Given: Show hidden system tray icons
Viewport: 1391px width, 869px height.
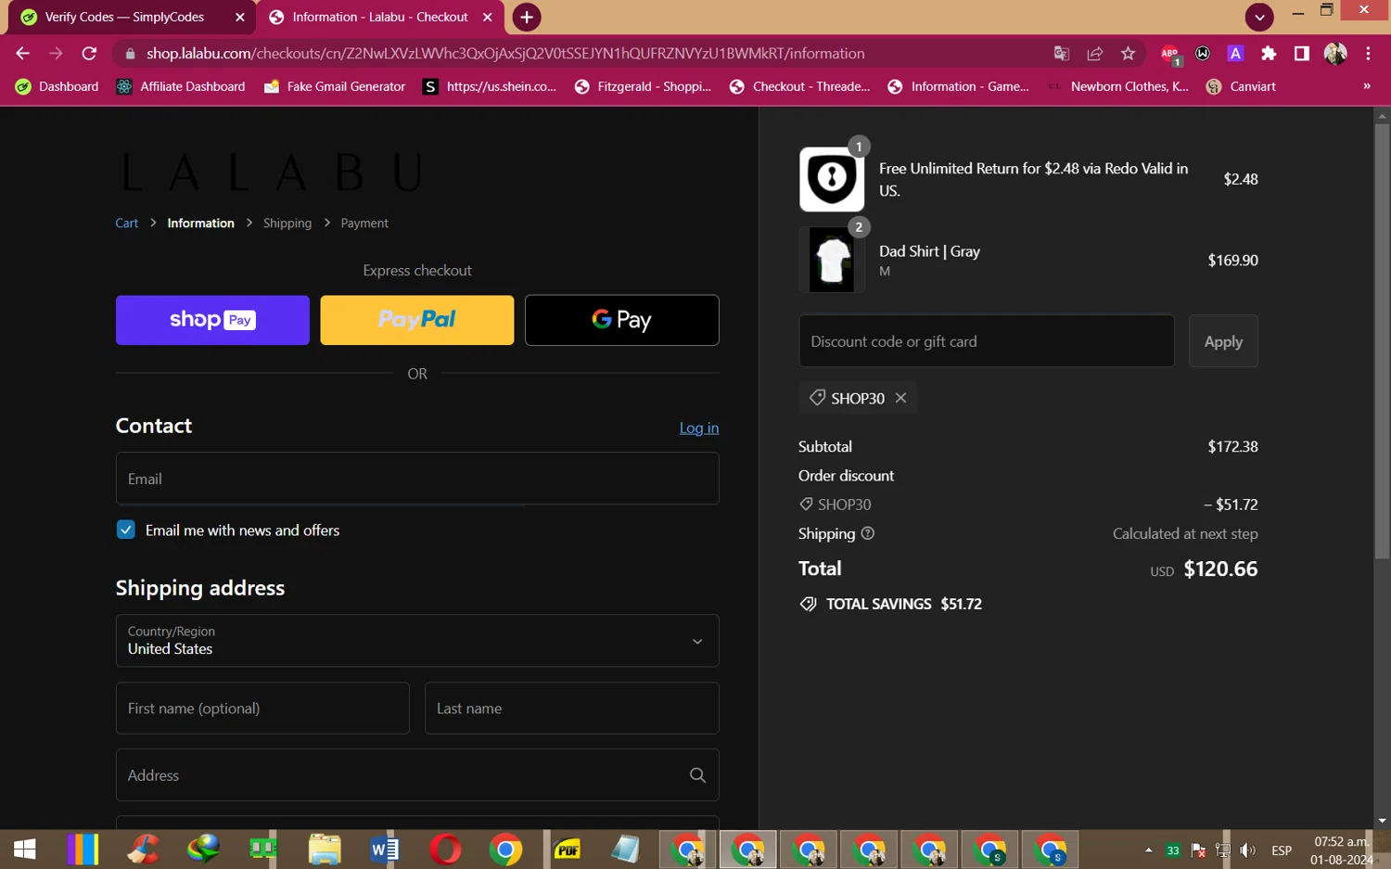Looking at the screenshot, I should coord(1148,850).
